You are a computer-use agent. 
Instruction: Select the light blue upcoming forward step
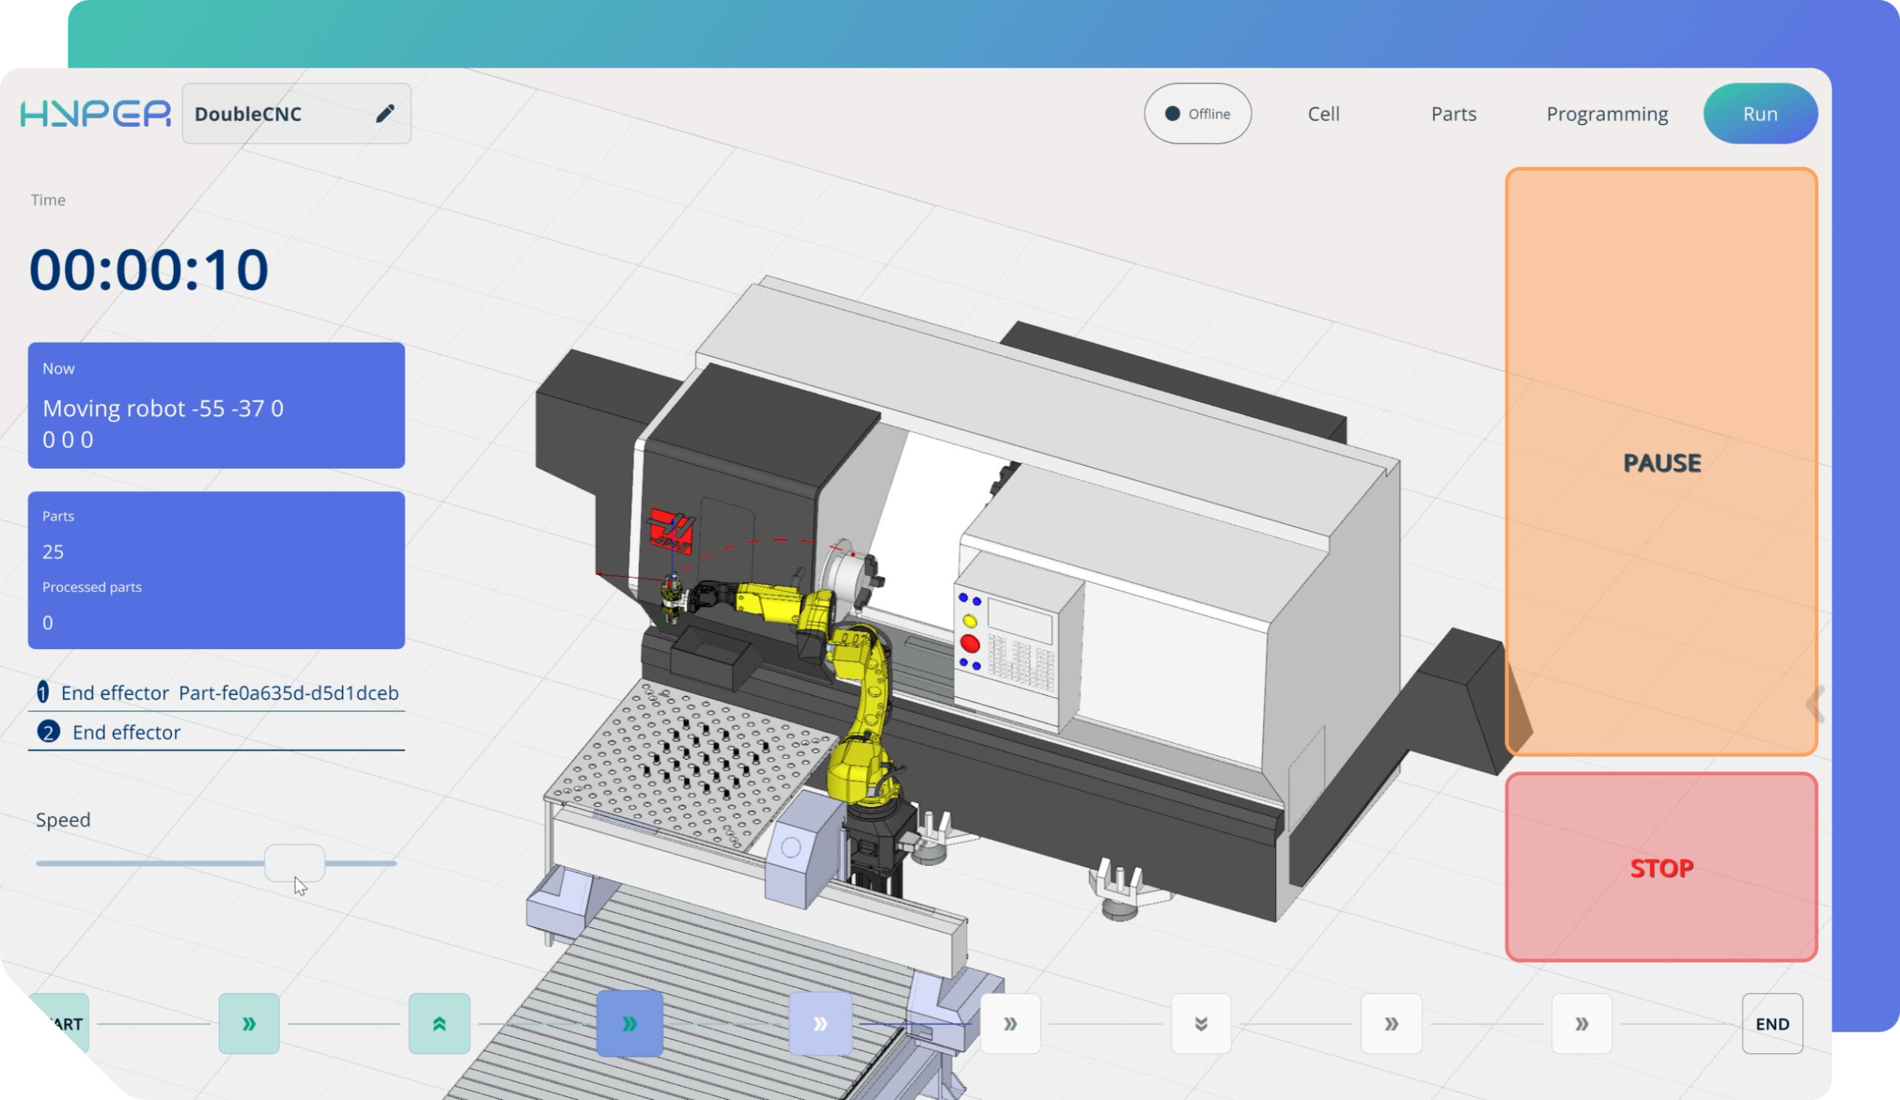pos(820,1023)
